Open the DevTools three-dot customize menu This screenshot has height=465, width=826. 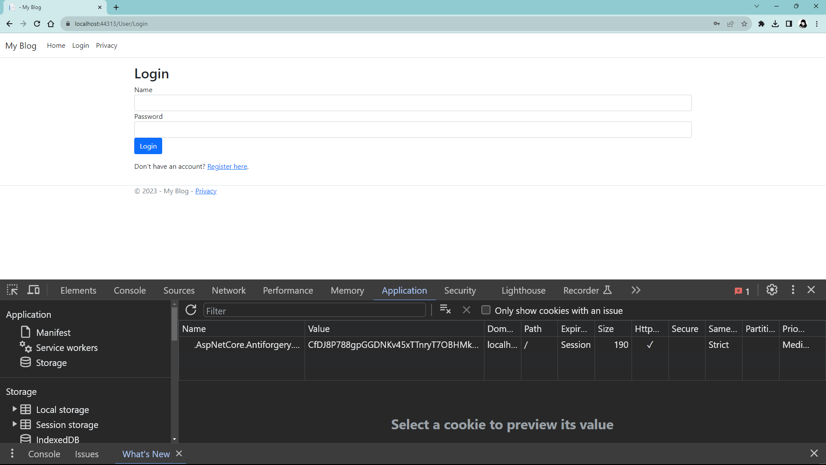pyautogui.click(x=793, y=290)
